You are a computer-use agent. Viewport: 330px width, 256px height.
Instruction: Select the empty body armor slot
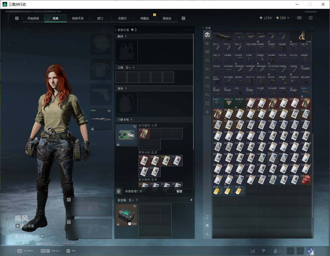tap(101, 69)
